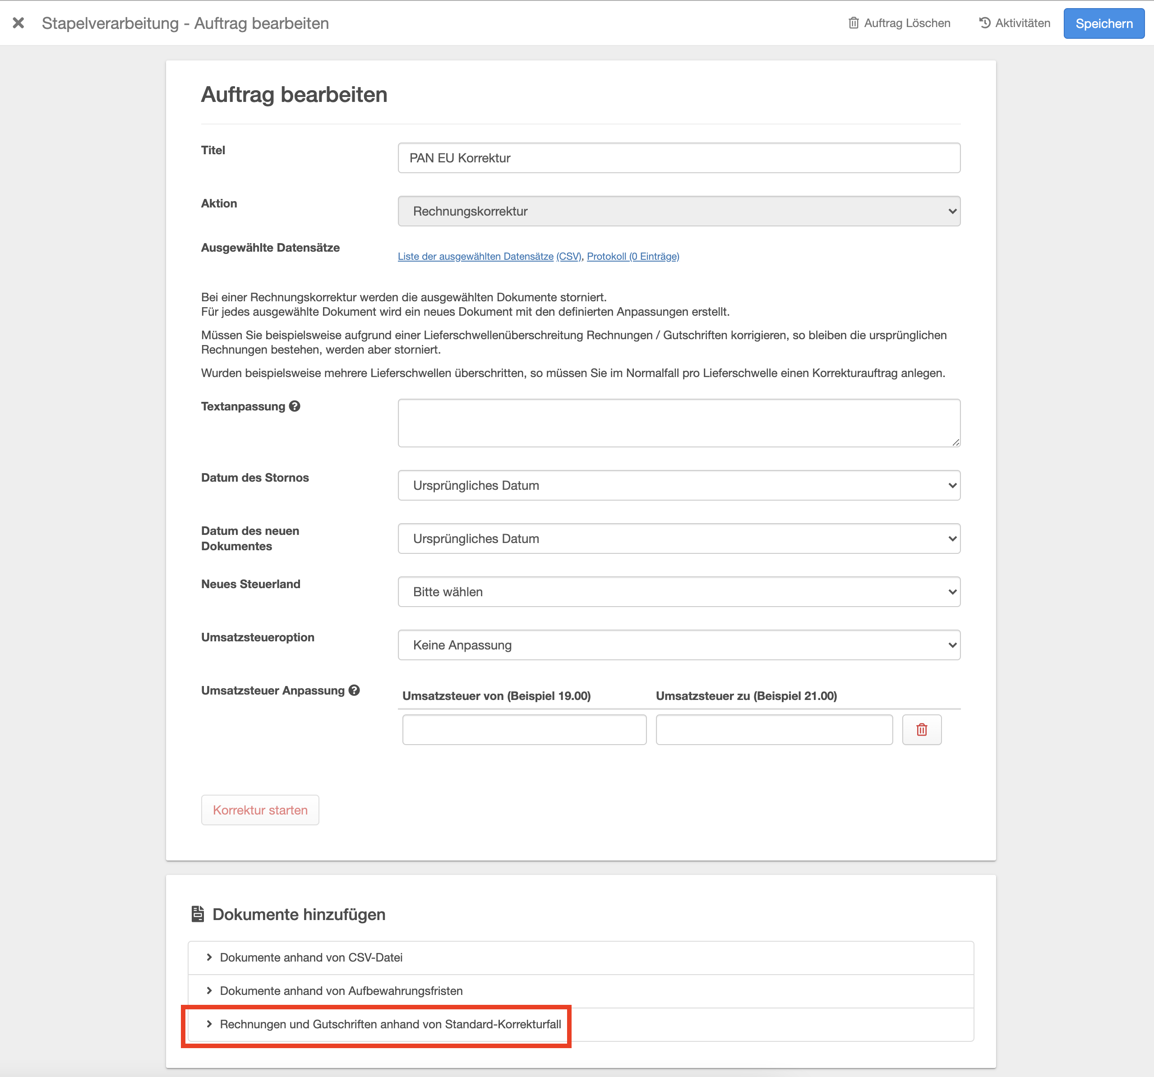Screen dimensions: 1154x1077
Task: Expand Dokumente anhand von CSV-Datei
Action: (x=311, y=957)
